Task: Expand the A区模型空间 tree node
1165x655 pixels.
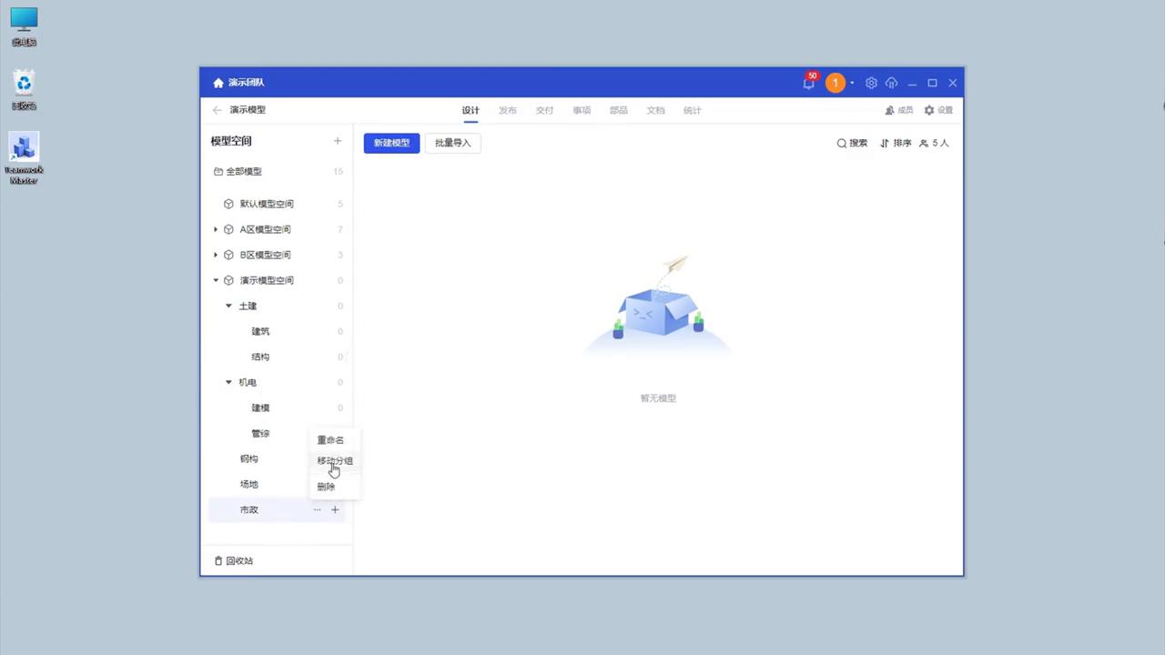Action: click(216, 229)
